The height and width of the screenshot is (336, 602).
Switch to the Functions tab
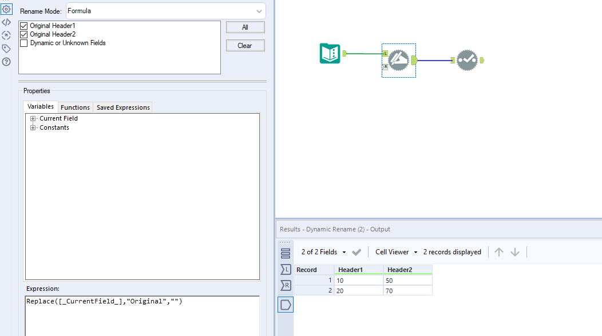(75, 107)
